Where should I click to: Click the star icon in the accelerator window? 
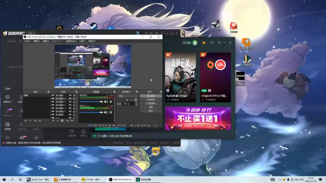click(x=203, y=43)
